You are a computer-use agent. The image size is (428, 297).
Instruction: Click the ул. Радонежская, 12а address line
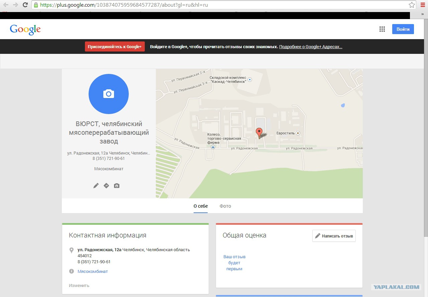coord(134,250)
